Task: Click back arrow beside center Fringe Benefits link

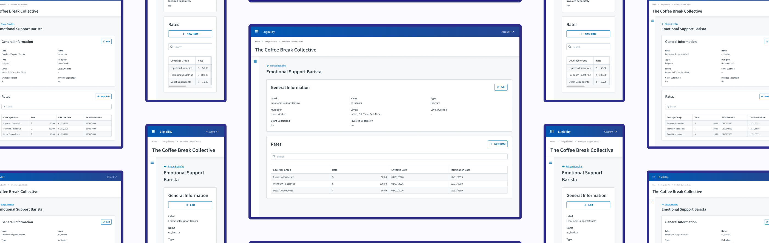Action: click(267, 66)
